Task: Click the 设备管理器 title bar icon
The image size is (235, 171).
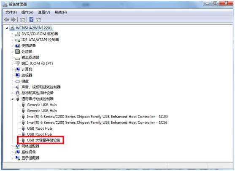Action: click(x=5, y=4)
